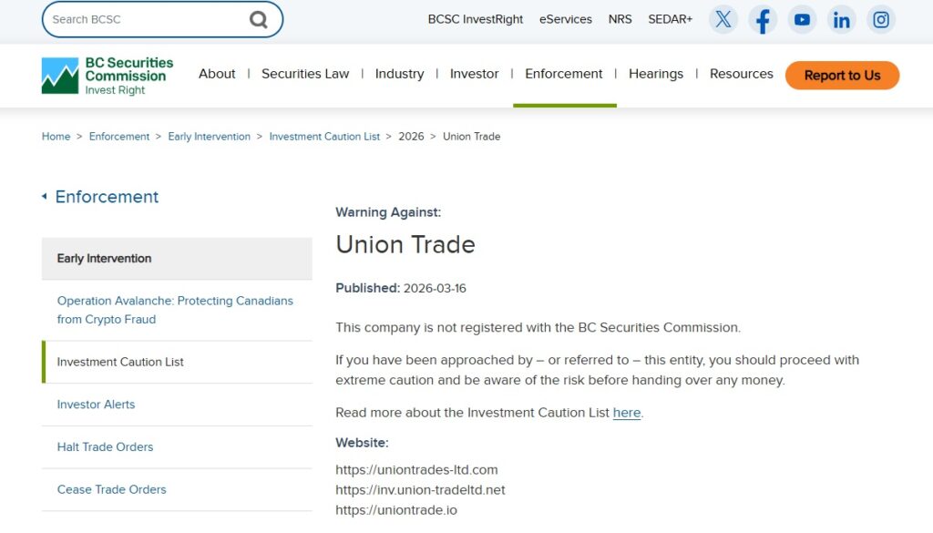Open Investor Alerts in the sidebar
Viewport: 933px width, 533px height.
tap(96, 404)
